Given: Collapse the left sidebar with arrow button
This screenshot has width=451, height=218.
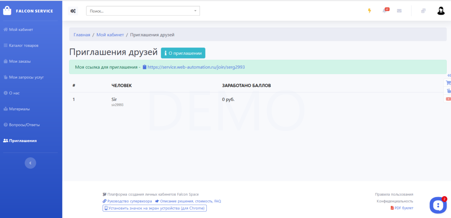Looking at the screenshot, I should [30, 163].
